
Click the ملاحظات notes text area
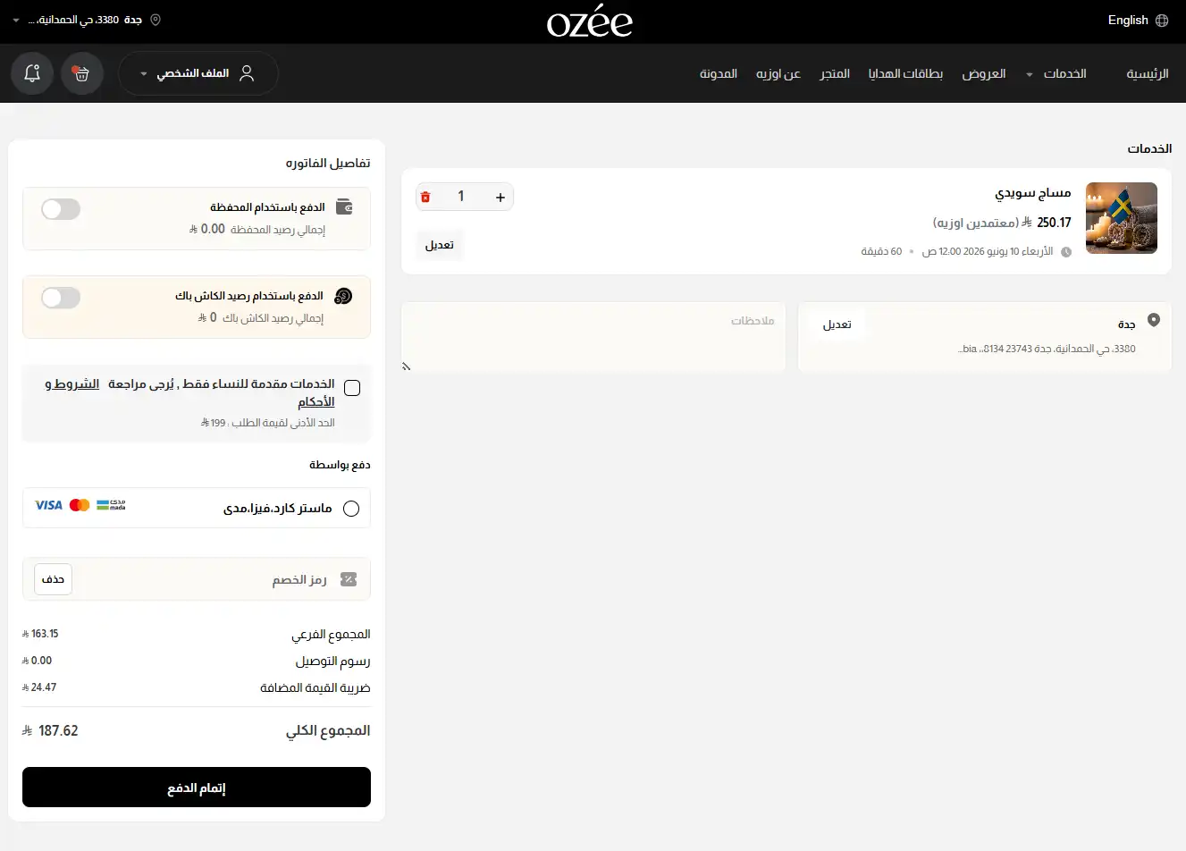click(x=593, y=336)
